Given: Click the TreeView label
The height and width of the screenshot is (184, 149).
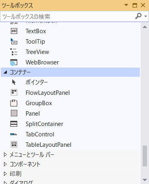Looking at the screenshot, I should tap(38, 52).
